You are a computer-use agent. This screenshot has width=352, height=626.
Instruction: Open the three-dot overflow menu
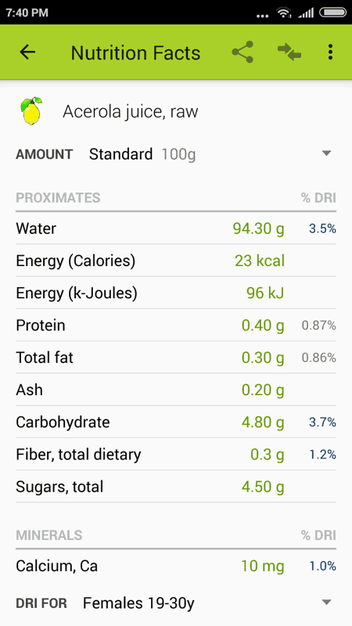click(x=330, y=52)
